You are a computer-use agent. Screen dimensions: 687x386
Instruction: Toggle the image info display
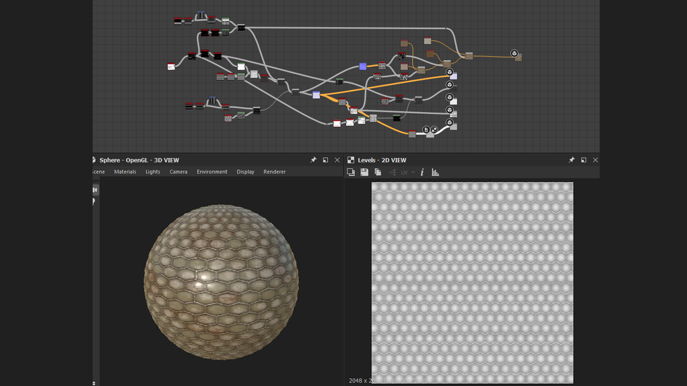[422, 172]
